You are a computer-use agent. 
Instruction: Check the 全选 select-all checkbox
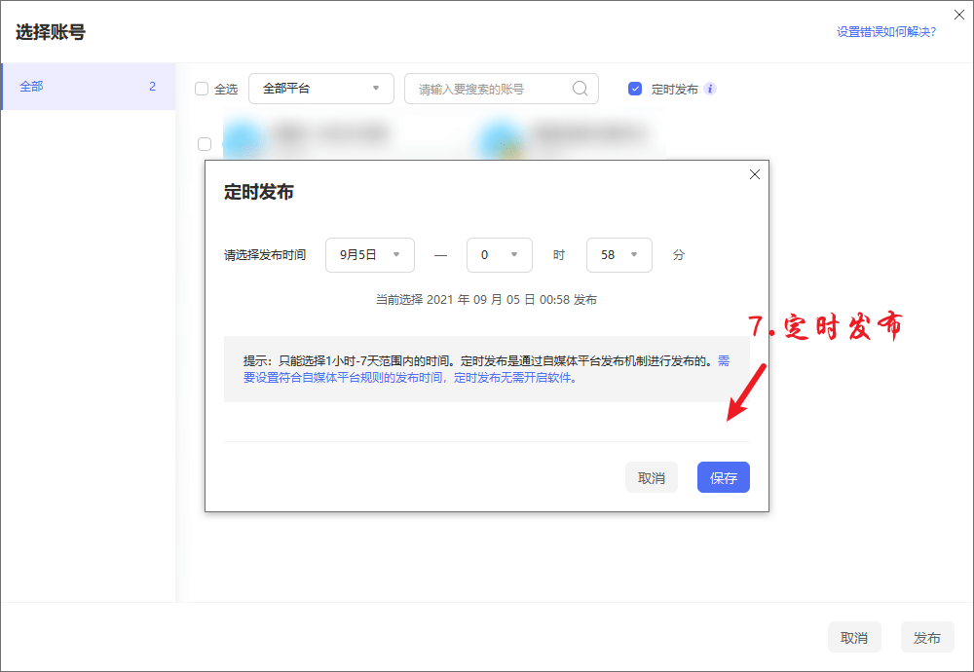(x=200, y=89)
